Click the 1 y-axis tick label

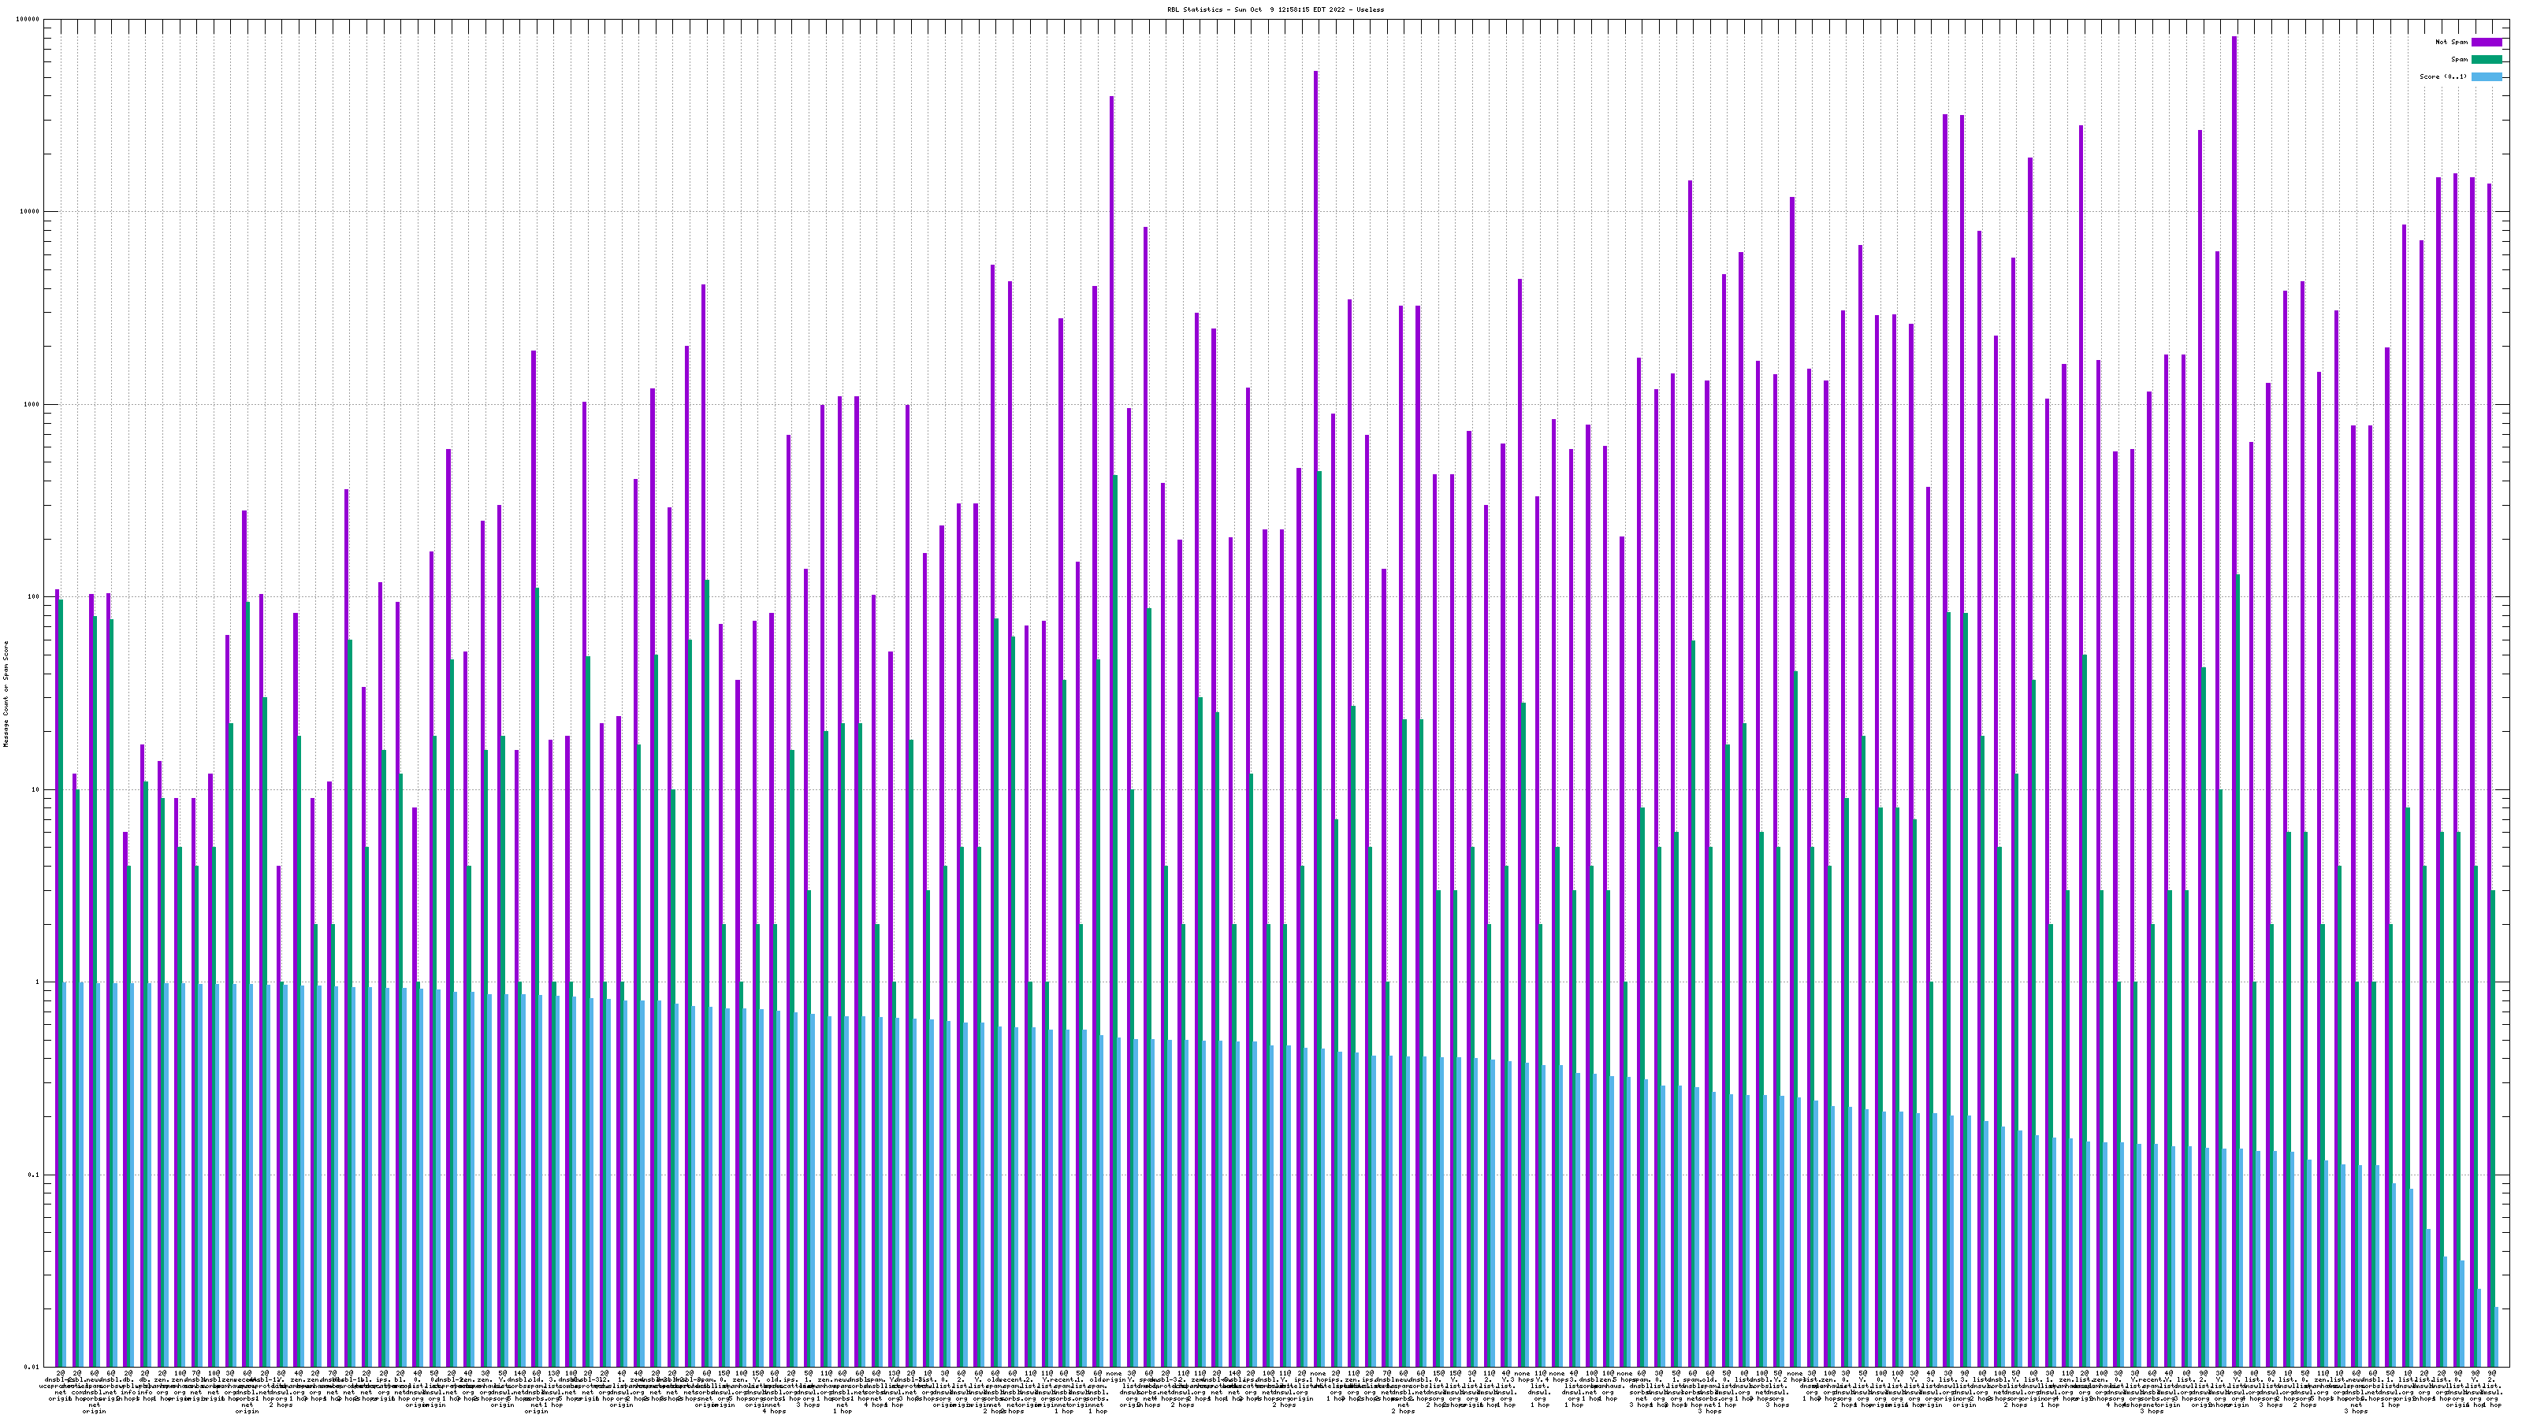coord(38,982)
